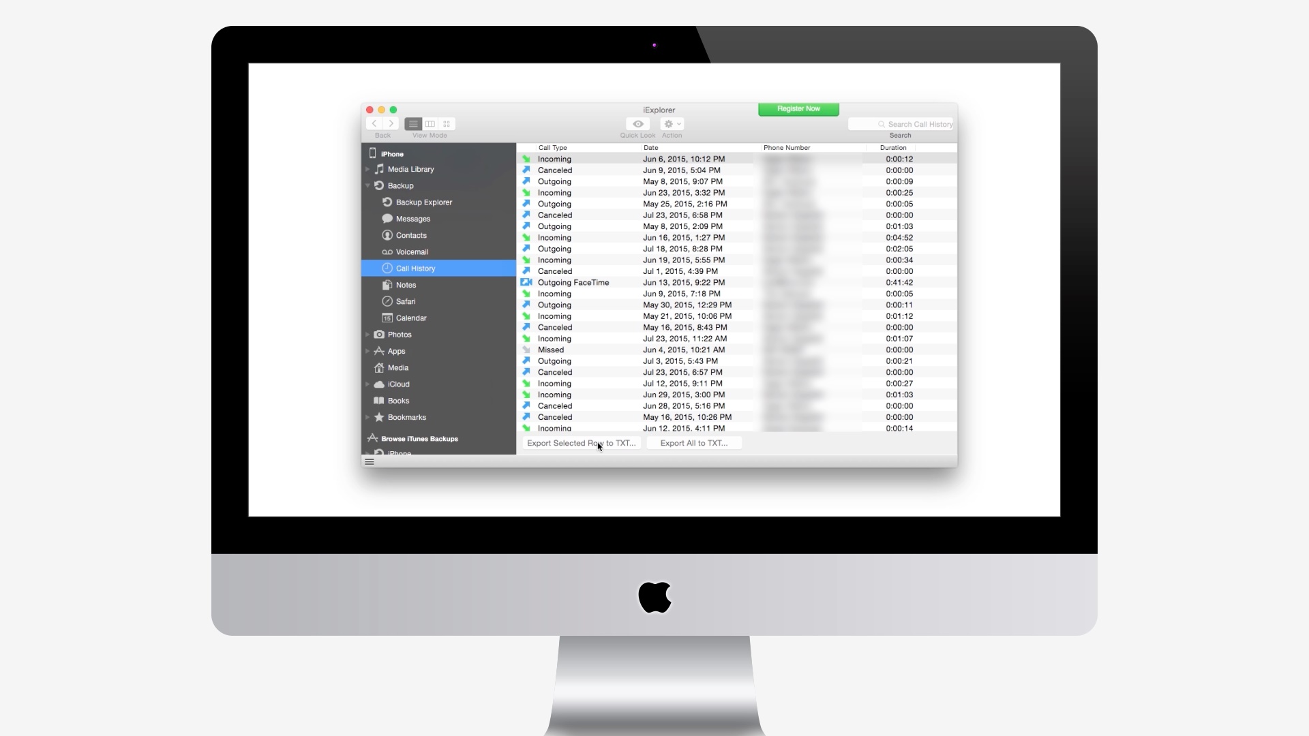Select Incoming call Jun 16, 2015, 1:27 PM
Image resolution: width=1309 pixels, height=736 pixels.
point(737,238)
